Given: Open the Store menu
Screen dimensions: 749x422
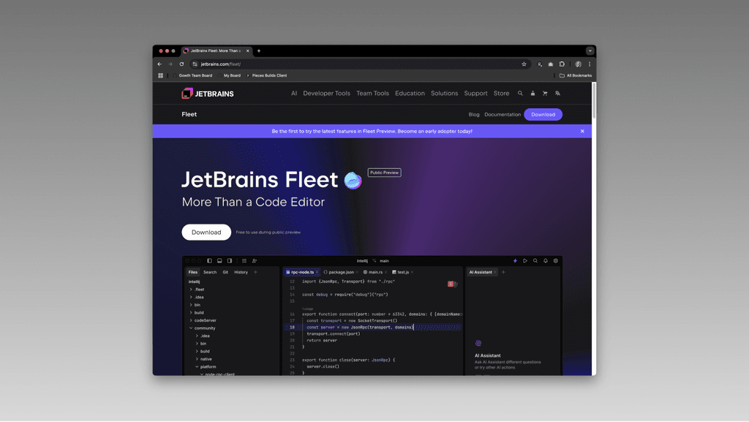Looking at the screenshot, I should pos(501,93).
